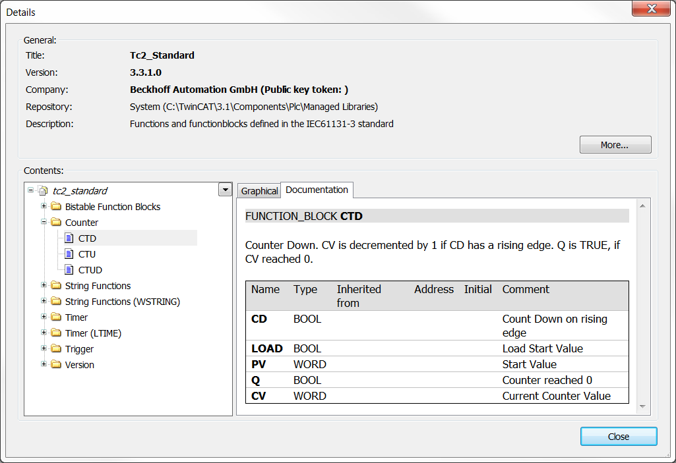The width and height of the screenshot is (676, 463).
Task: Click the version value 3.3.1.0
Action: (146, 72)
